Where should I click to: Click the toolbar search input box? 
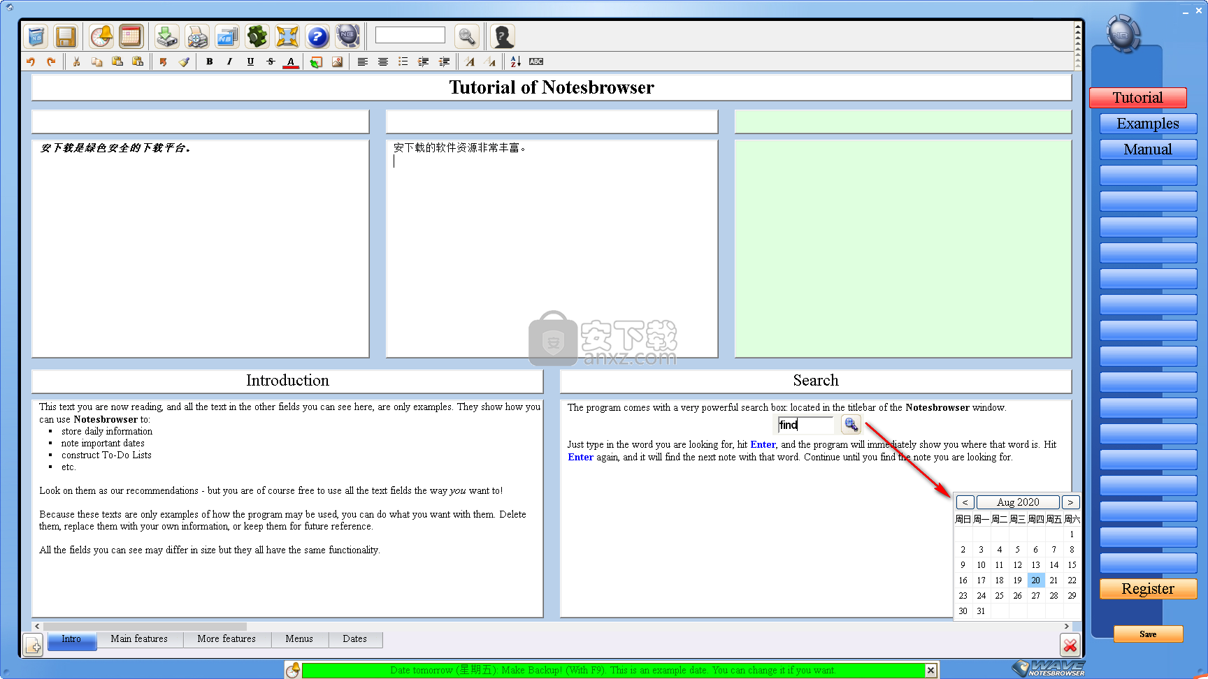coord(410,35)
